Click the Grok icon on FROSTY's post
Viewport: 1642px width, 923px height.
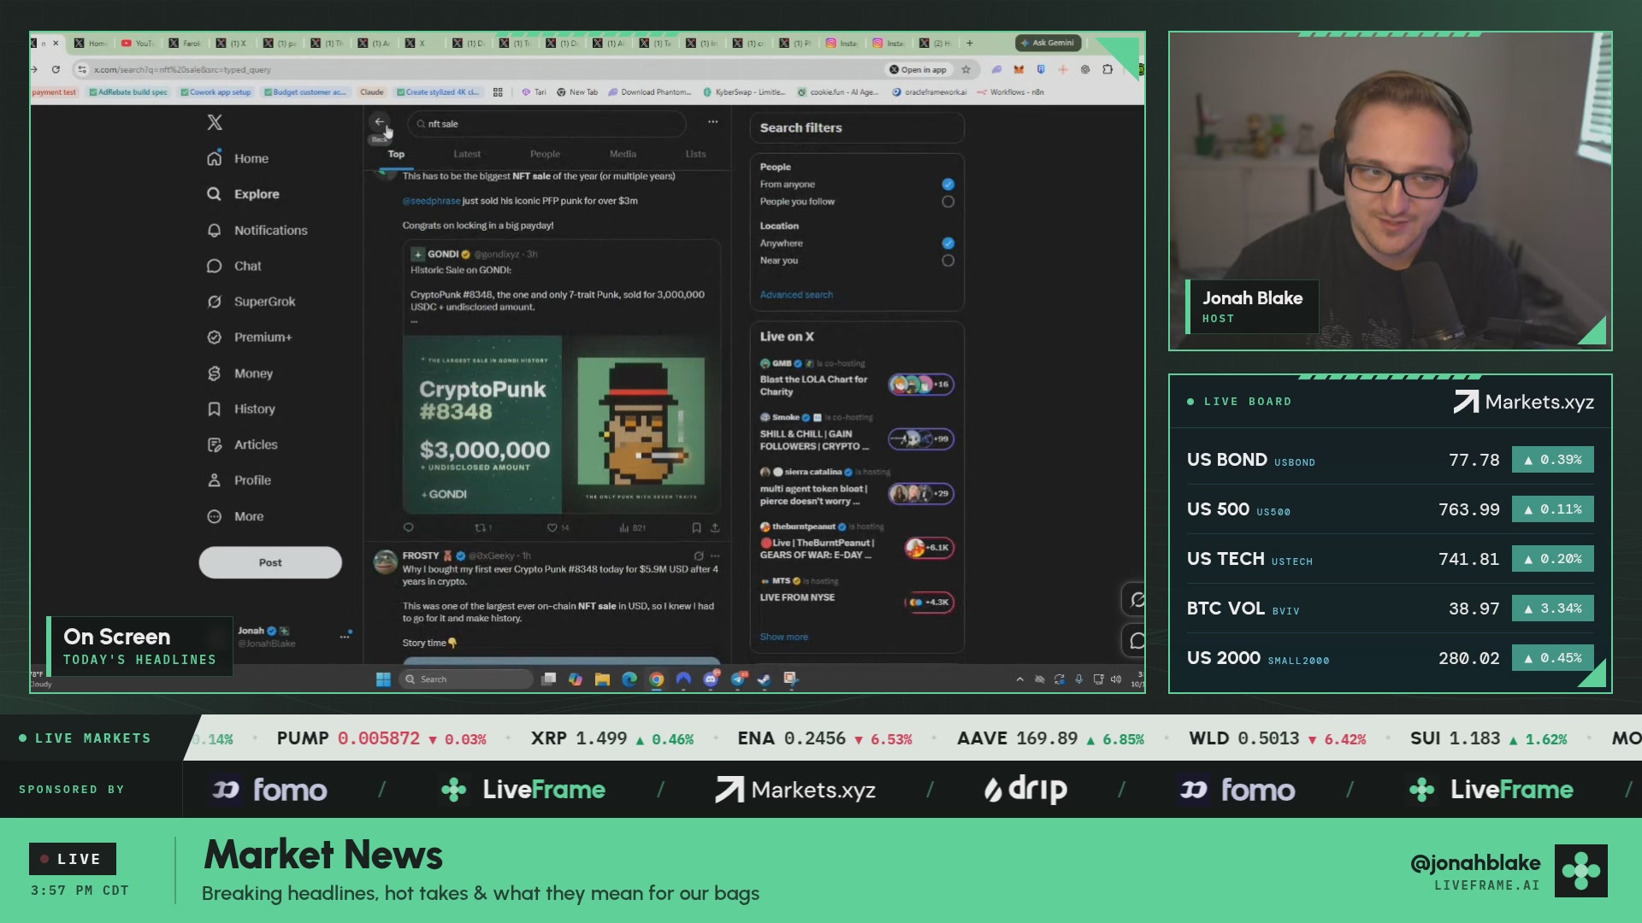point(699,556)
